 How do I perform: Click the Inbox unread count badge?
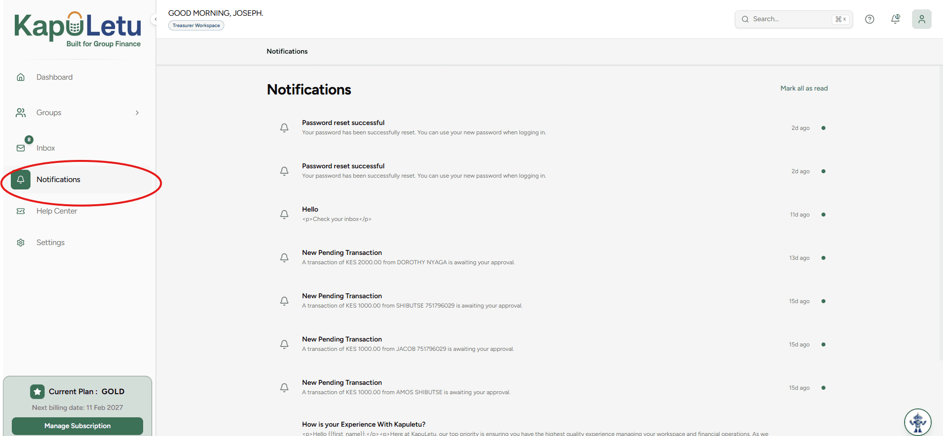click(29, 140)
